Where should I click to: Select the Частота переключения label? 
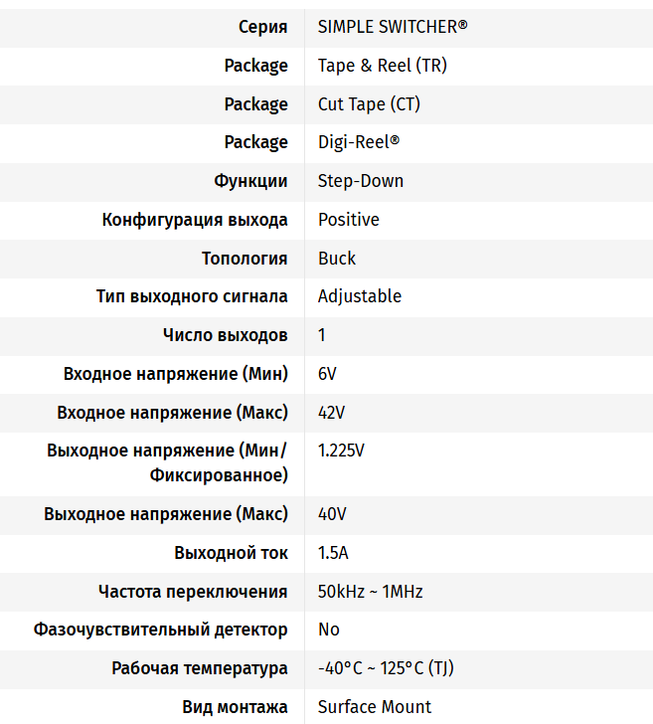coord(193,592)
